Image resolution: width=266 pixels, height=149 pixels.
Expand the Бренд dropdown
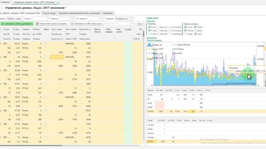click(x=71, y=19)
